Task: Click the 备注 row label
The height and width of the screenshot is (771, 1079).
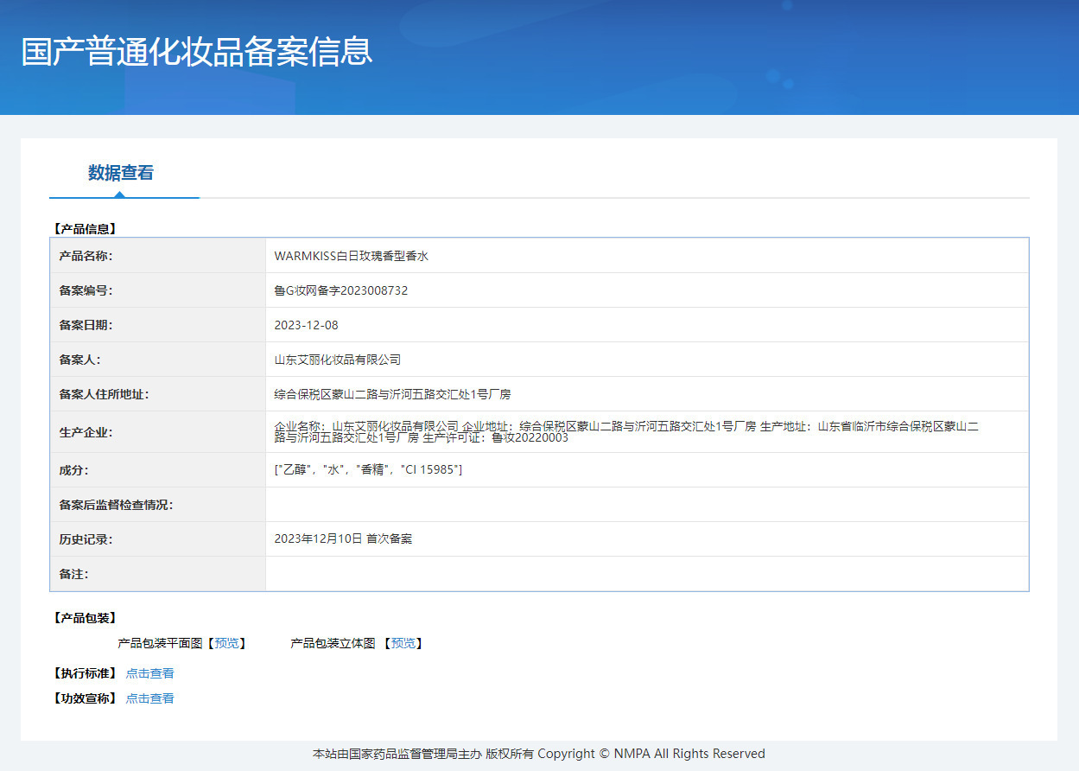Action: [73, 574]
